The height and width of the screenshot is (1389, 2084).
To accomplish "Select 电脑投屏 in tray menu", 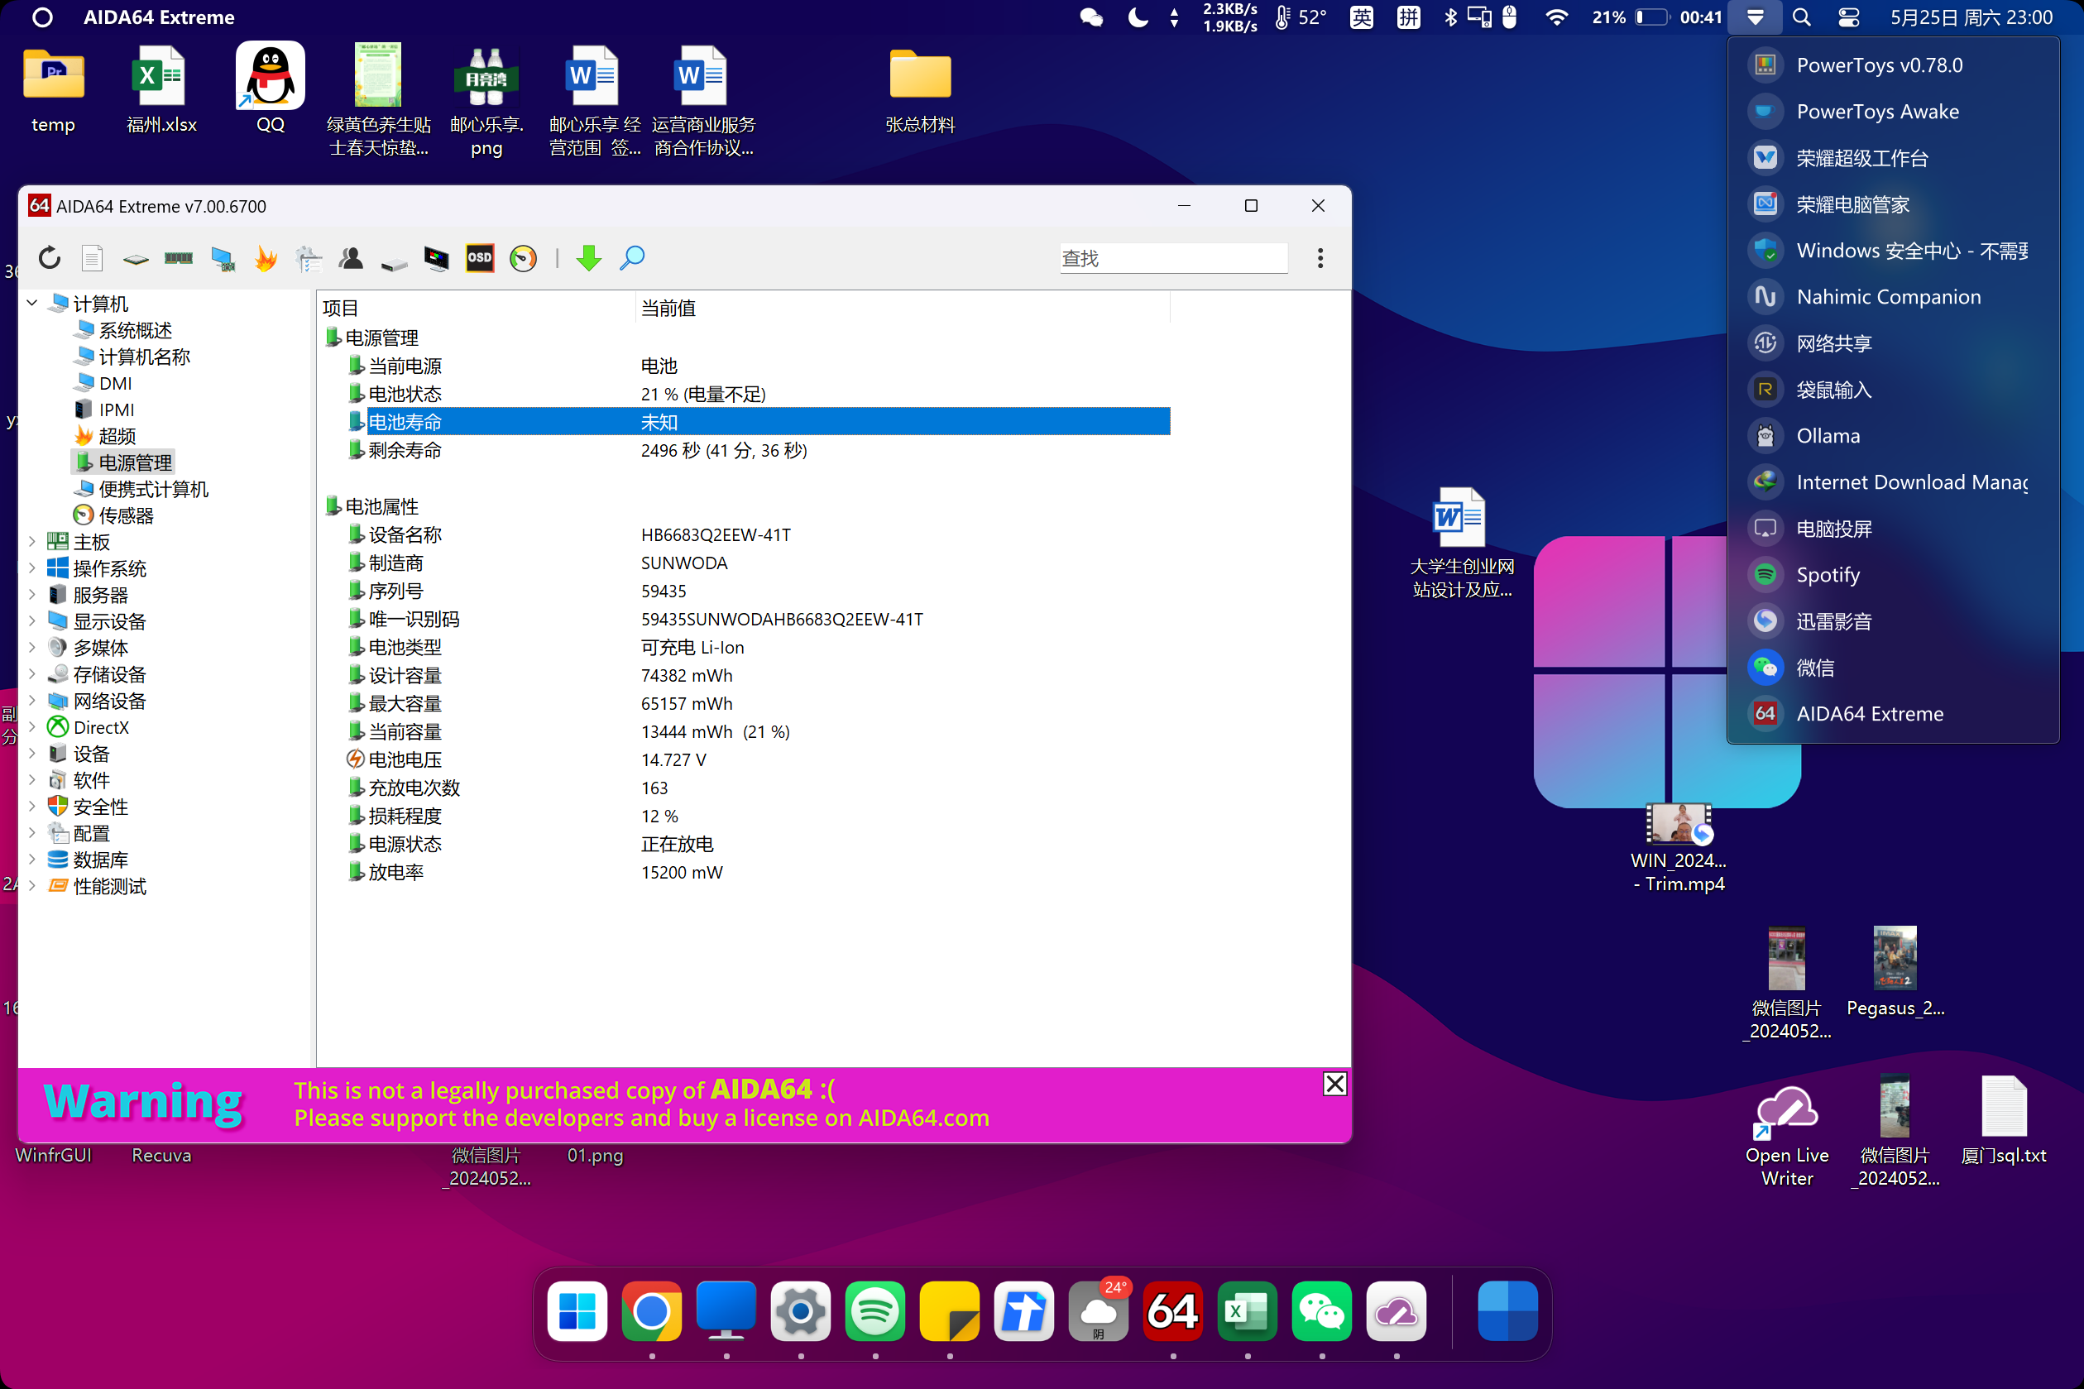I will pos(1893,528).
